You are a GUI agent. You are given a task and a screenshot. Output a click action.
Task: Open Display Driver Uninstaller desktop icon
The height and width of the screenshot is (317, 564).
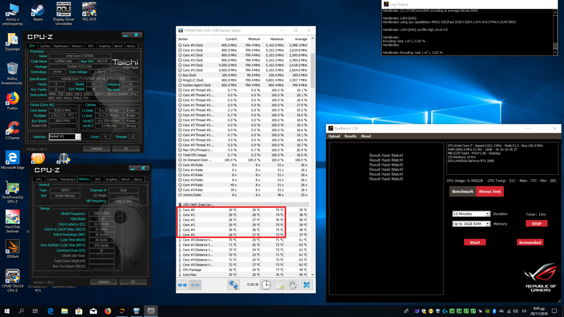coord(64,14)
